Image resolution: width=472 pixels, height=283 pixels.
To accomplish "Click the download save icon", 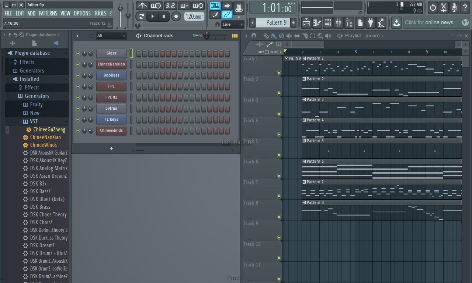I will 396,23.
